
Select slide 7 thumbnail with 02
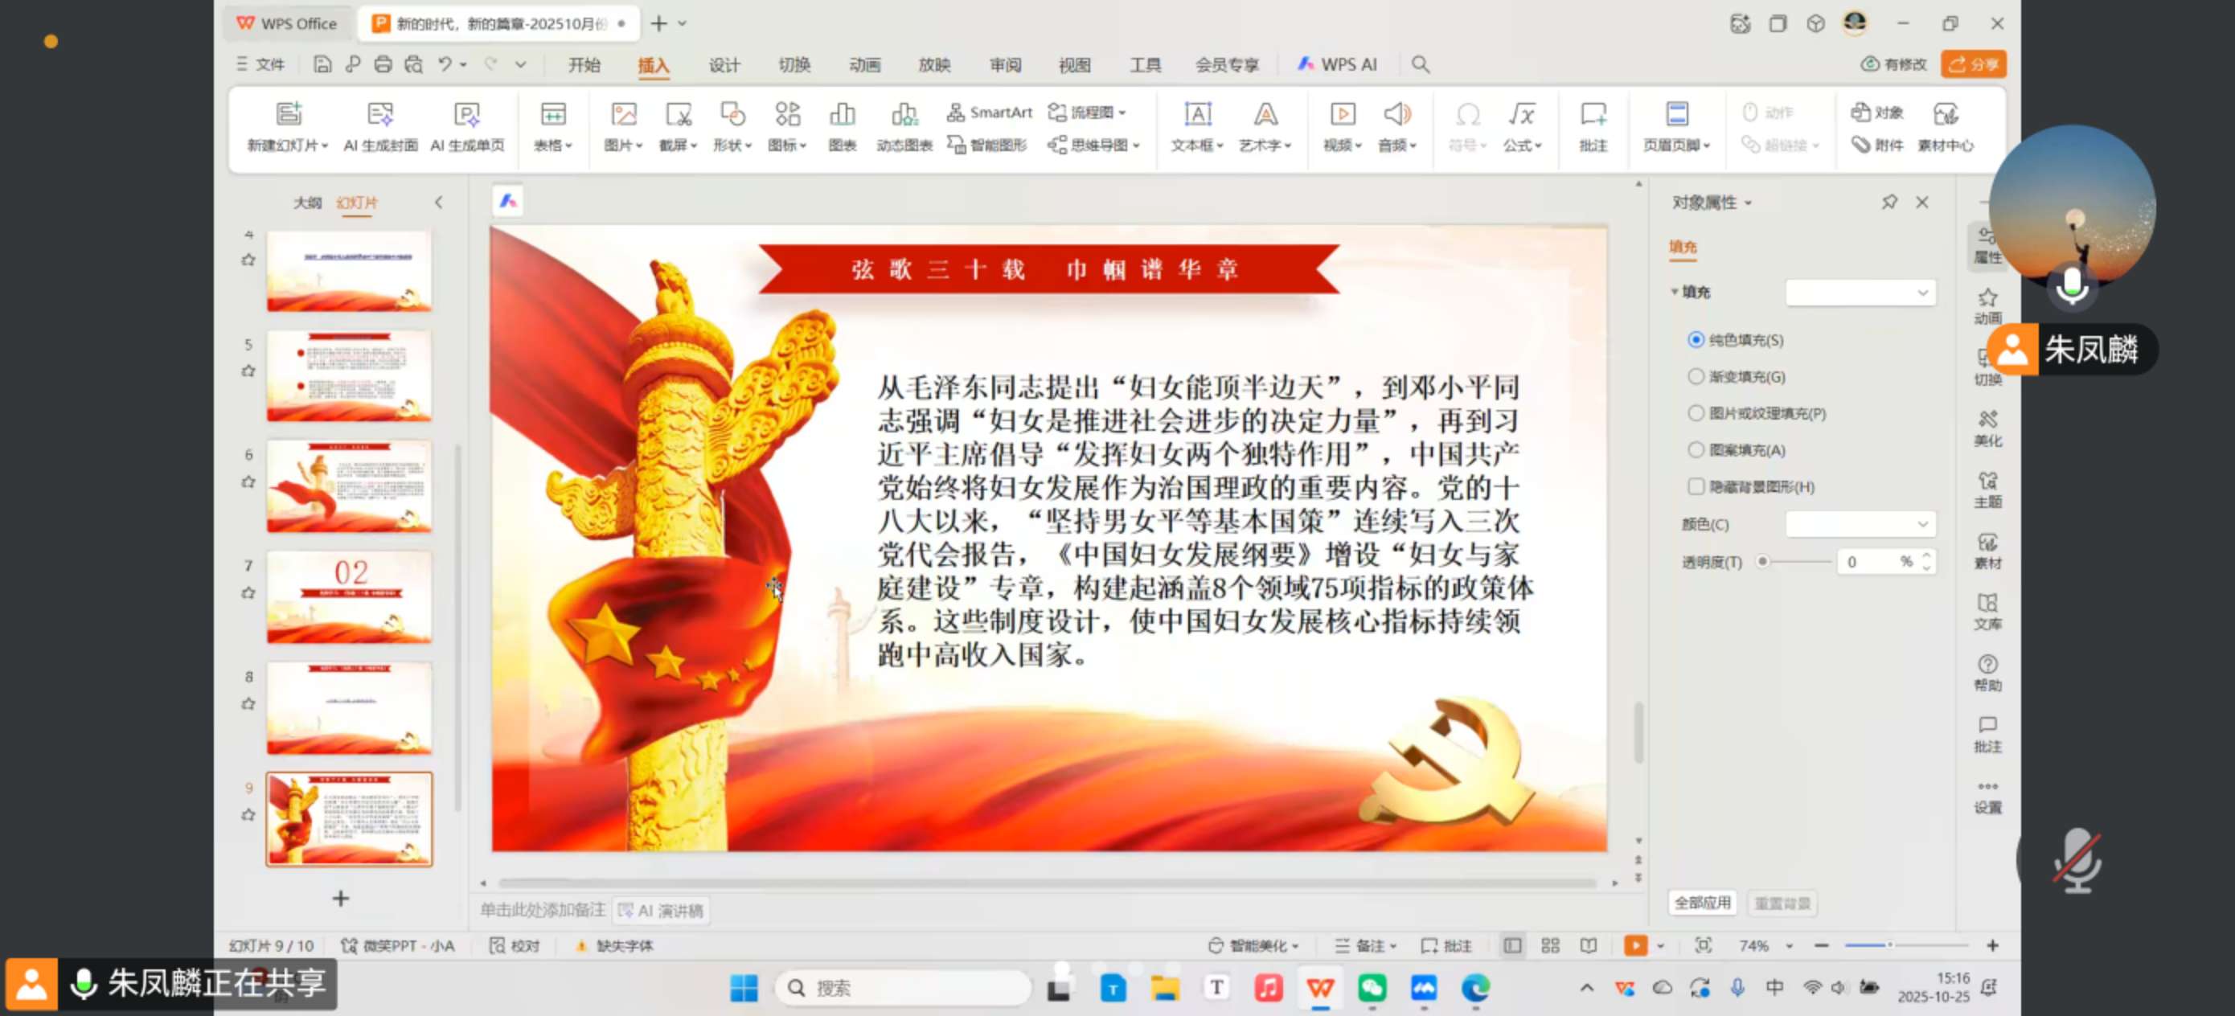[x=349, y=597]
